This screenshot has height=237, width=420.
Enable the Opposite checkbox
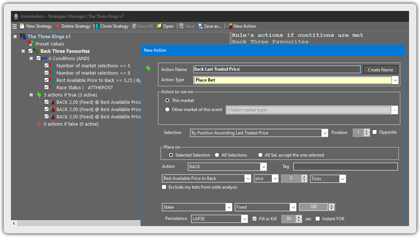[x=375, y=132]
